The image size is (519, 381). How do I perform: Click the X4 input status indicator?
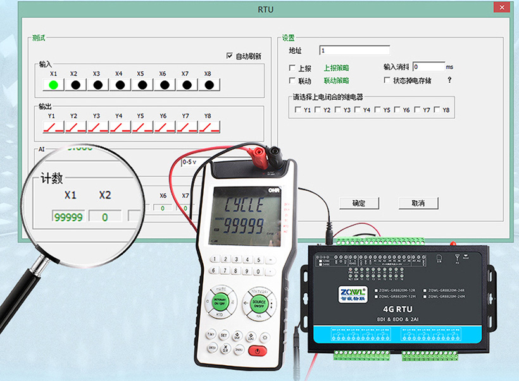tap(120, 84)
